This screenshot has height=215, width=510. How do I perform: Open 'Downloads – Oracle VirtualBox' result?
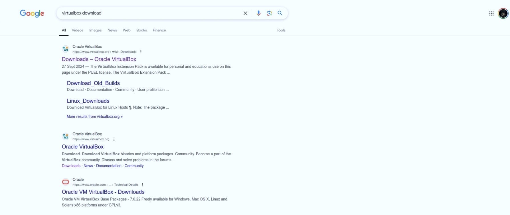click(x=99, y=59)
